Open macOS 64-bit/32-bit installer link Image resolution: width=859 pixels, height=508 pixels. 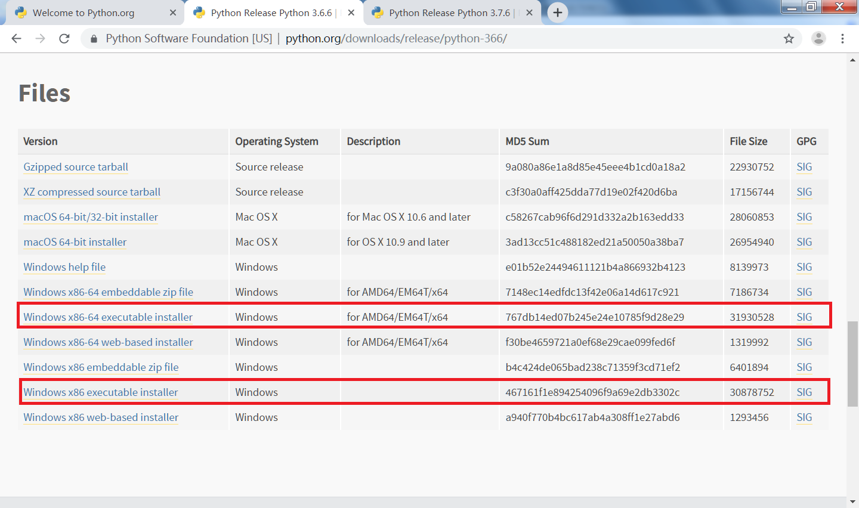(x=91, y=217)
